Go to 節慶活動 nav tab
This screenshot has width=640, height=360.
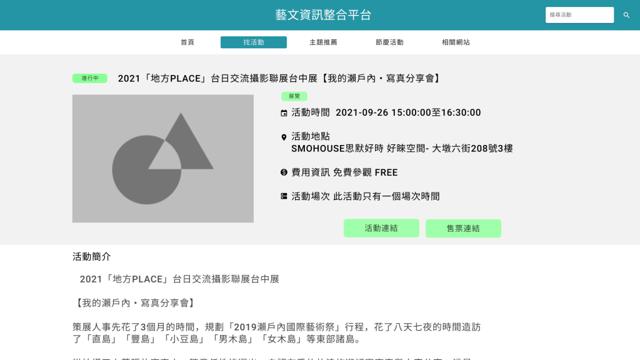point(389,42)
